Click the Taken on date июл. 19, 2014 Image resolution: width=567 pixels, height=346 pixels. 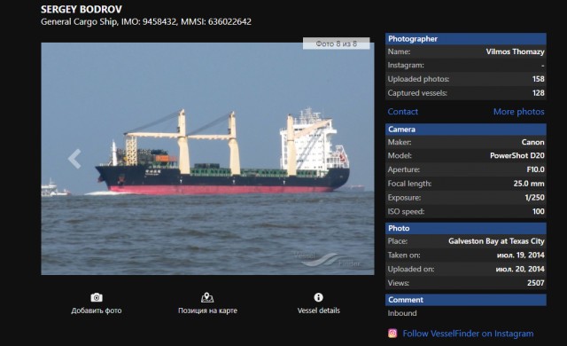coord(520,256)
